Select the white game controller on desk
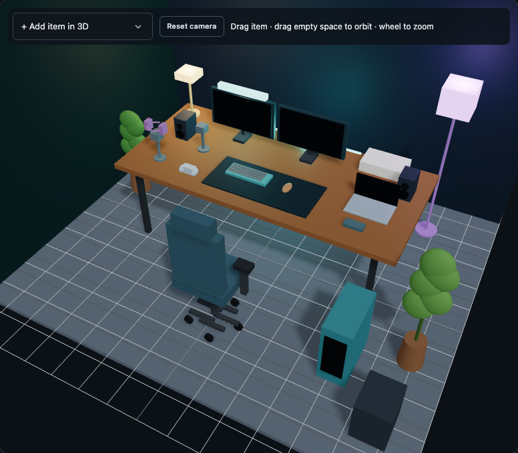This screenshot has height=453, width=518. 189,169
